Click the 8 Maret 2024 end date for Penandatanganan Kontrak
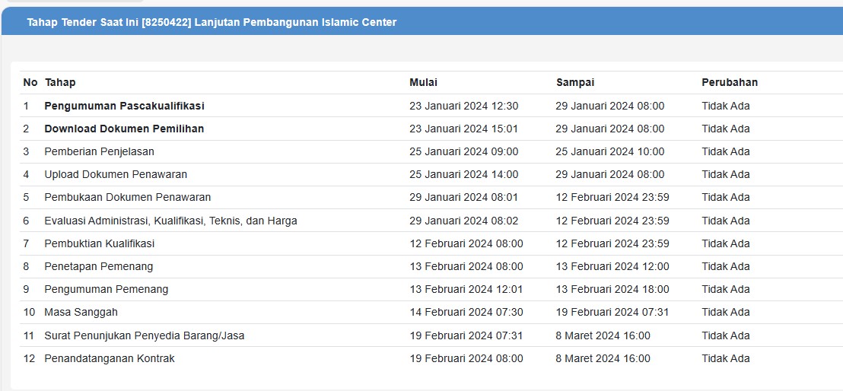 (603, 358)
